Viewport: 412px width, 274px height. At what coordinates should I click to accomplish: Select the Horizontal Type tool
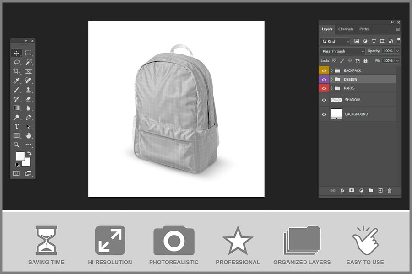point(16,126)
